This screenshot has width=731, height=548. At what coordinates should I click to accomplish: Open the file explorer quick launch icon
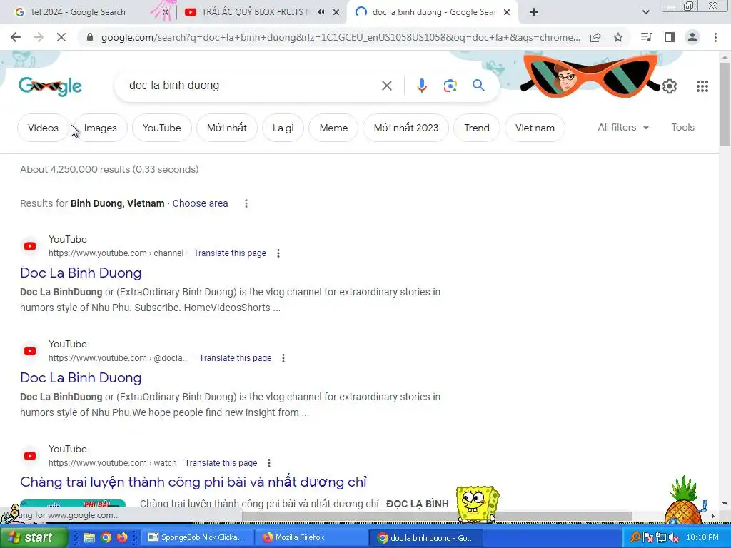tap(89, 538)
